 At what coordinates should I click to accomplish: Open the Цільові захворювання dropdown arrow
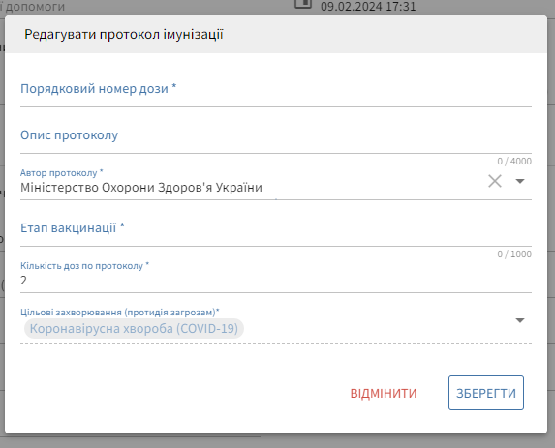coord(519,320)
